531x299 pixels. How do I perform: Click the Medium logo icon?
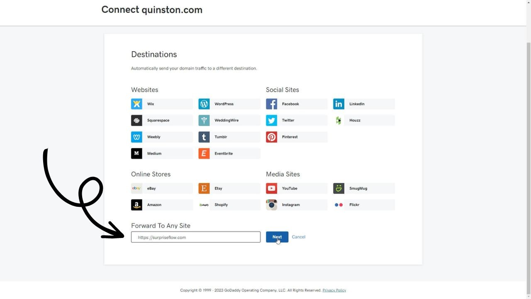[136, 153]
